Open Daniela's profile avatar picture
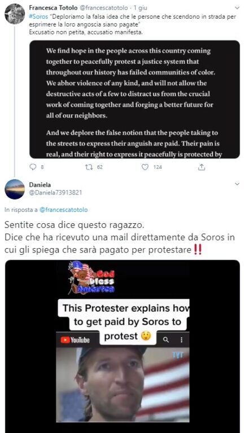The image size is (245, 433). tap(15, 189)
